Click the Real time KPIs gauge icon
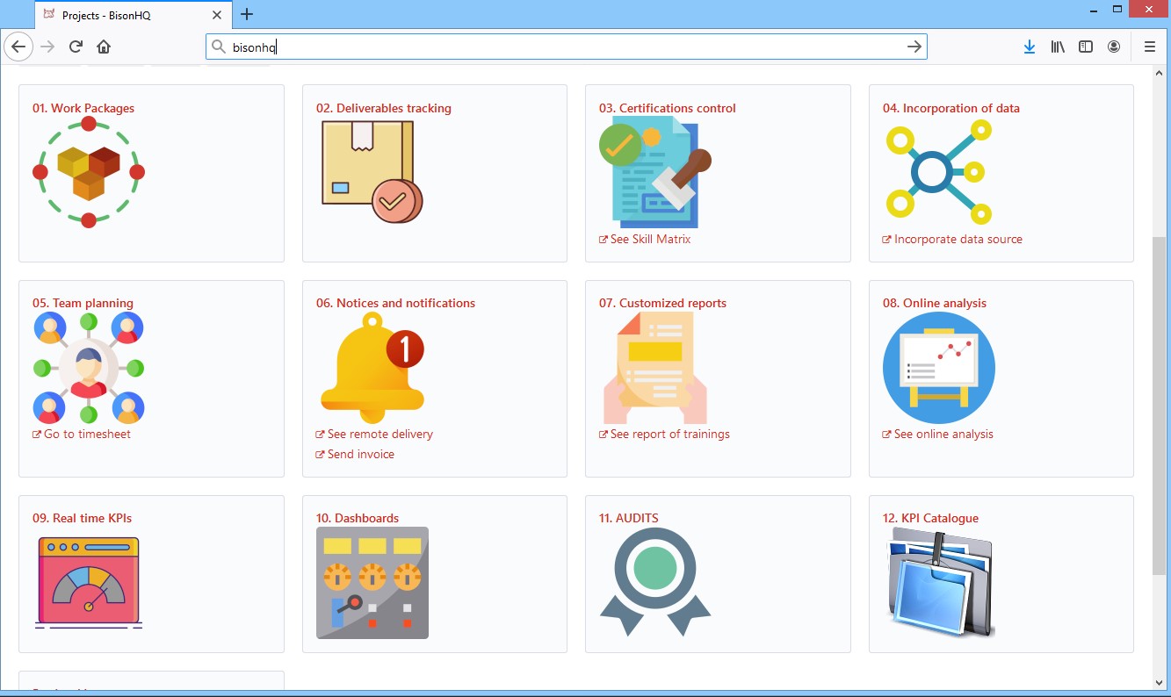Image resolution: width=1171 pixels, height=697 pixels. 89,583
